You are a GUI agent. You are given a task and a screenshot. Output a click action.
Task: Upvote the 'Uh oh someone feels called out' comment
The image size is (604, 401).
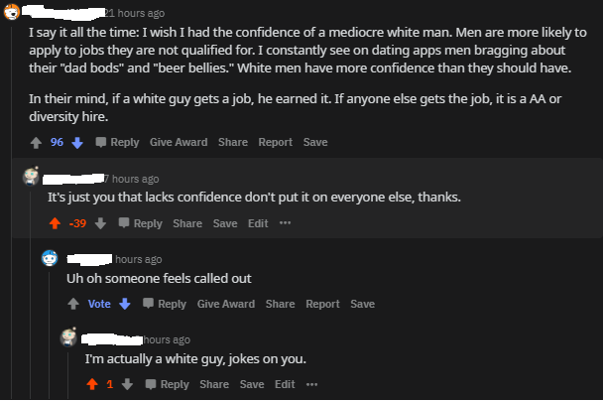click(73, 304)
